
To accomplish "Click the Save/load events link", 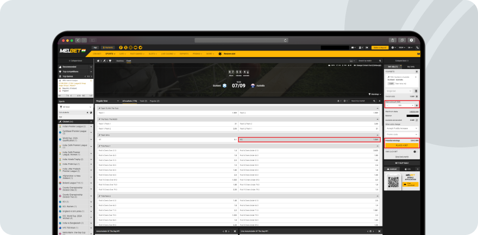I will [x=402, y=157].
